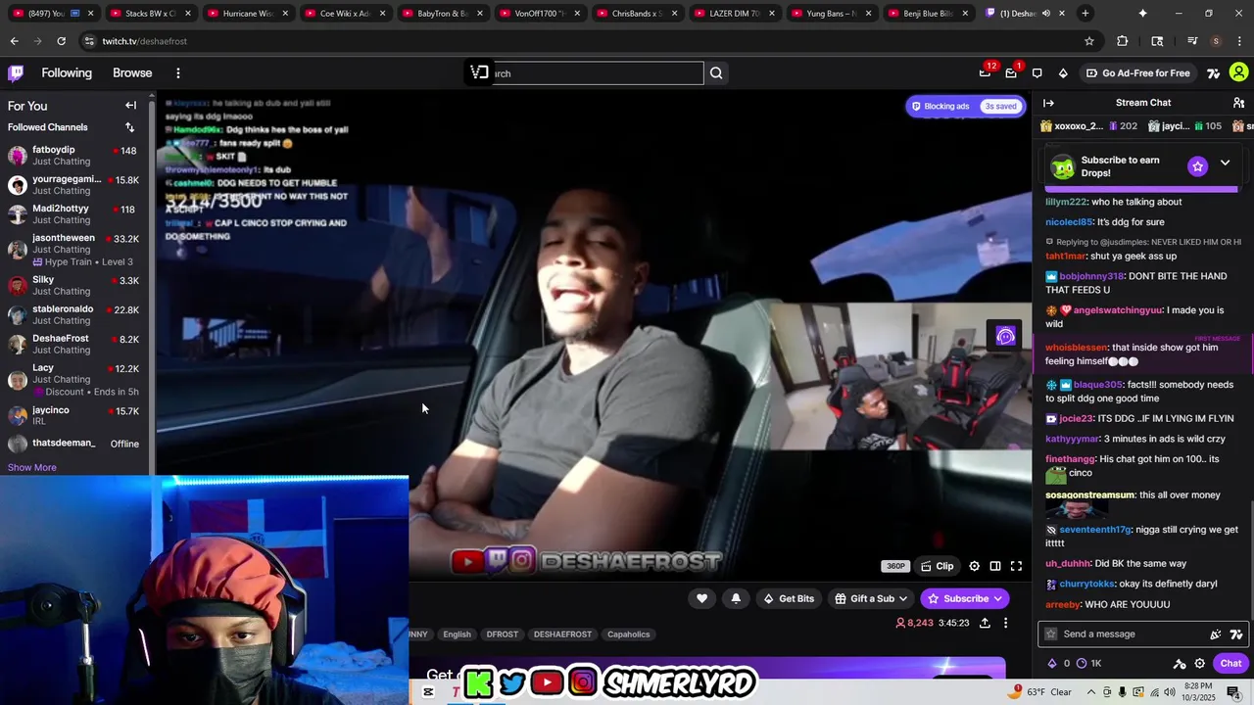Screen dimensions: 1254x705
Task: Reload the page in the browser
Action: click(61, 41)
